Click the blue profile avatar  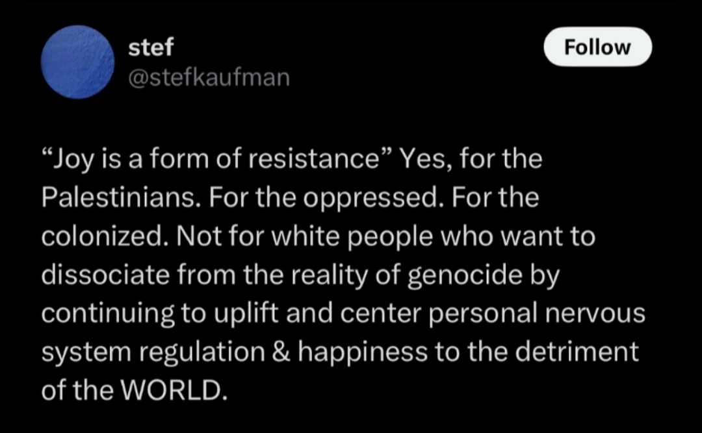[x=77, y=62]
